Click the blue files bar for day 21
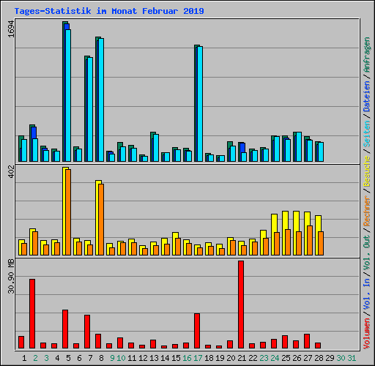375x366 pixels. 242,148
